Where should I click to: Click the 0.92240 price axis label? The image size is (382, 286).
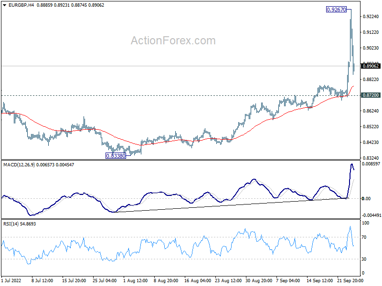pos(371,16)
